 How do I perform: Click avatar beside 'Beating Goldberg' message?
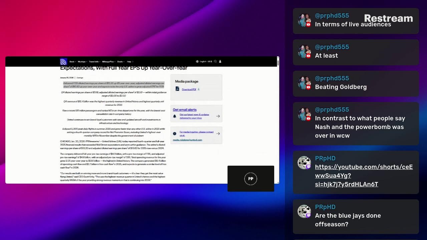click(x=304, y=83)
